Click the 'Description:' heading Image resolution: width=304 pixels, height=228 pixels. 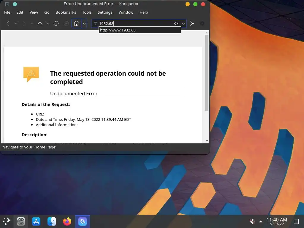pyautogui.click(x=34, y=135)
